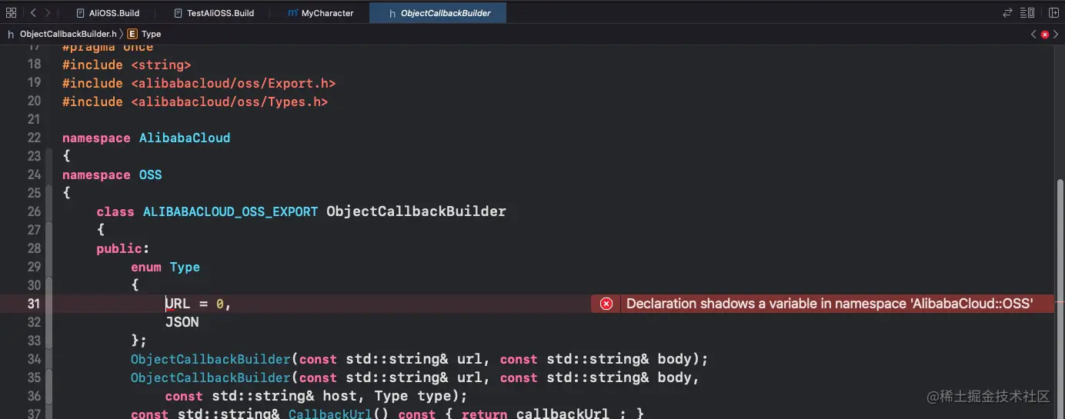Jump to the next issue arrow
1065x419 pixels.
point(1056,34)
